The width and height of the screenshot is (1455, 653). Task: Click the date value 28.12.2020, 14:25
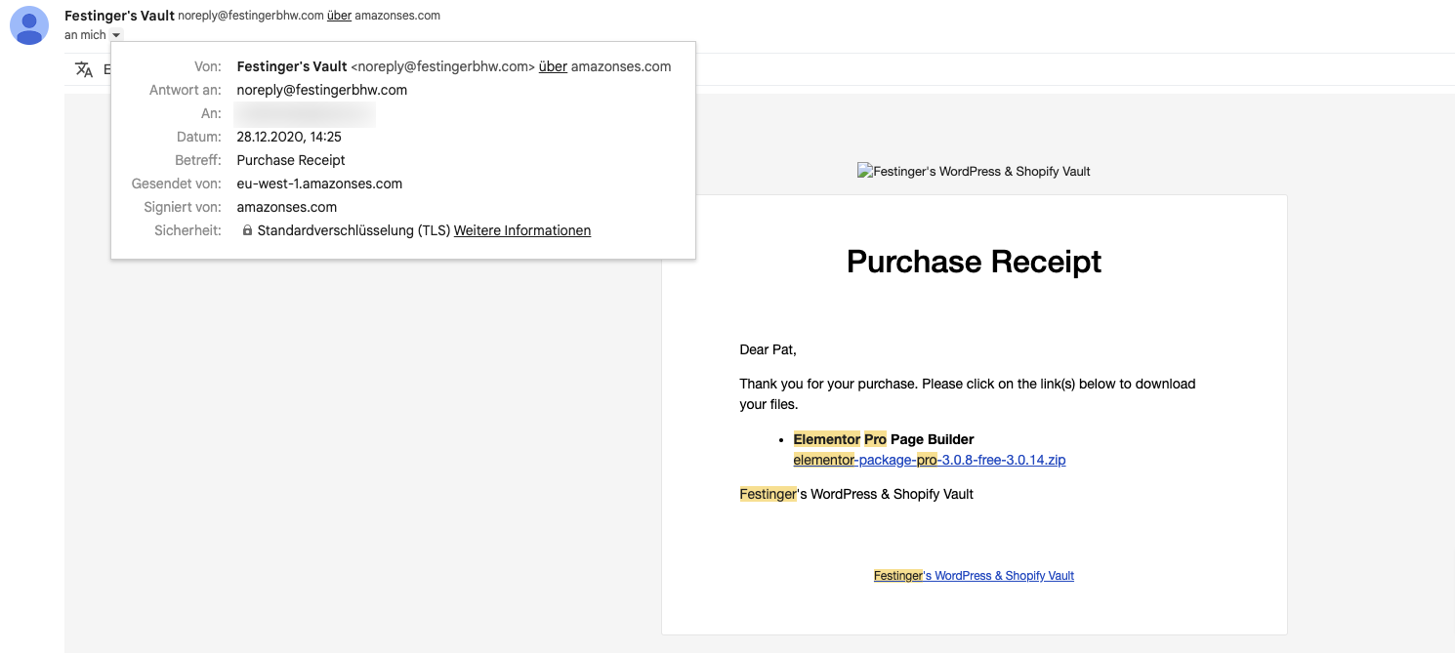(289, 138)
